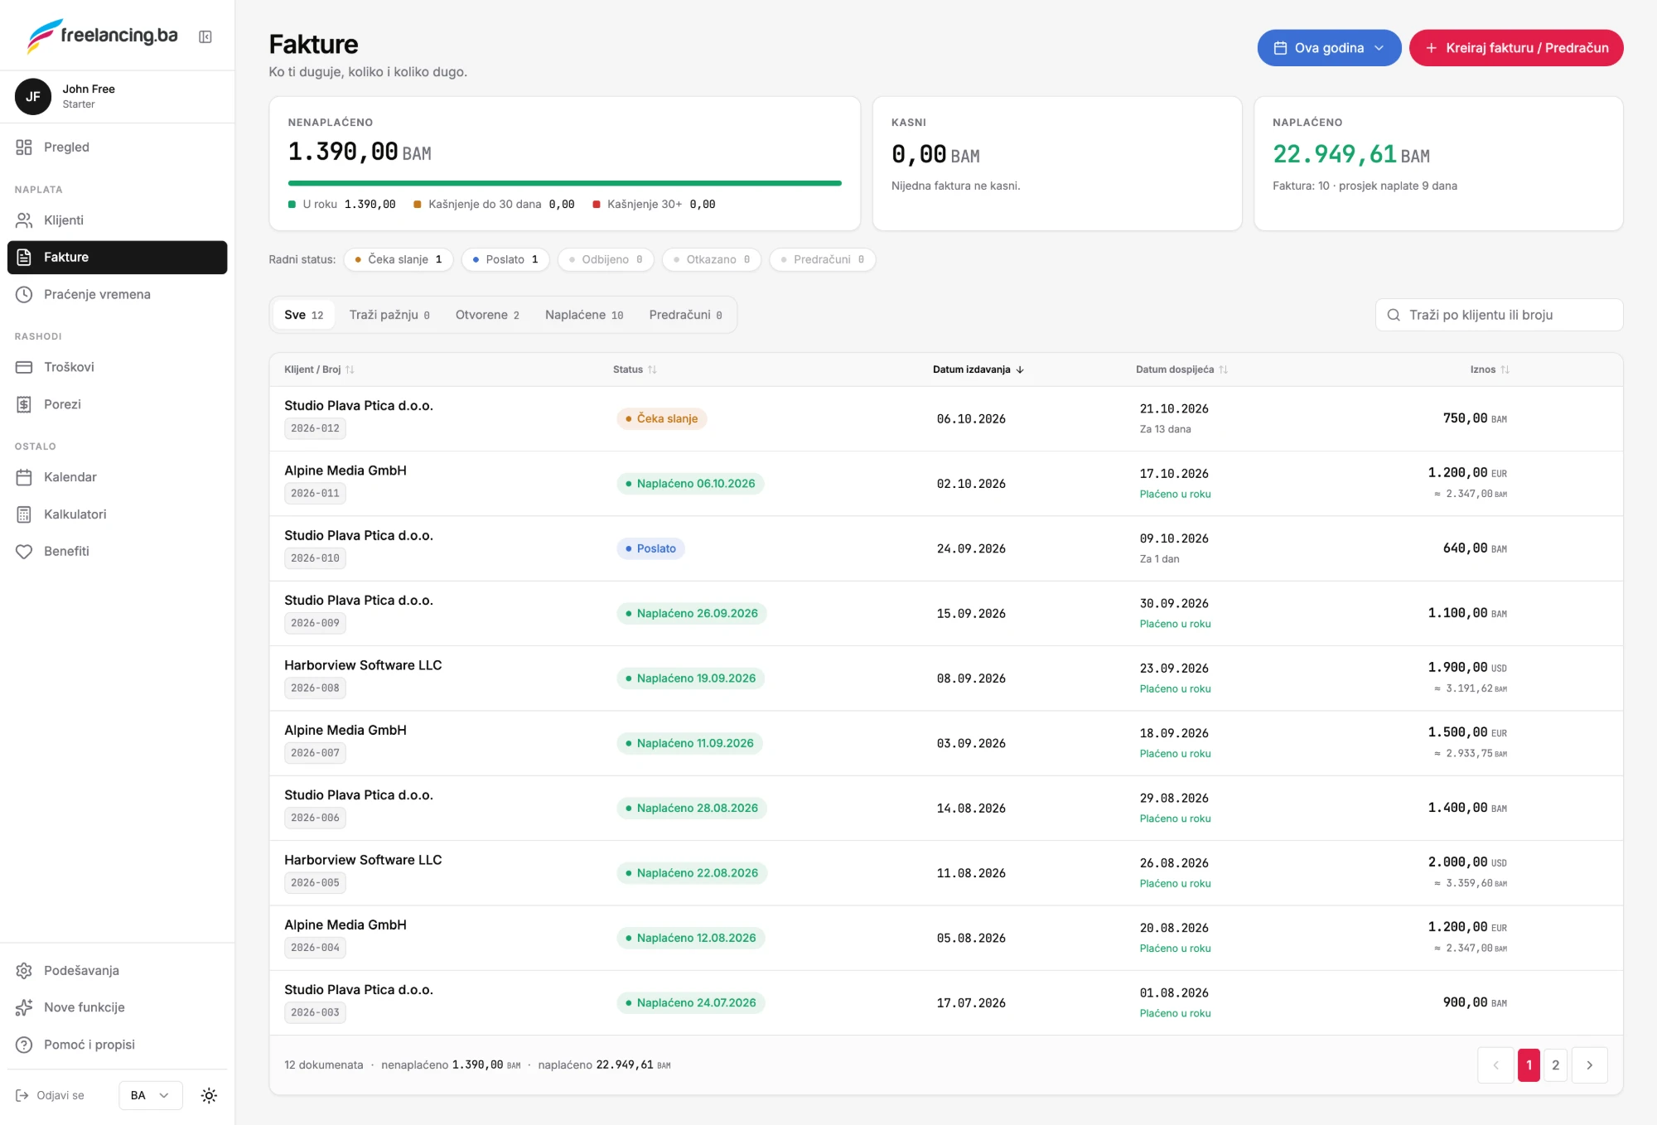Toggle the Poslato status filter chip
This screenshot has height=1125, width=1657.
click(x=505, y=259)
